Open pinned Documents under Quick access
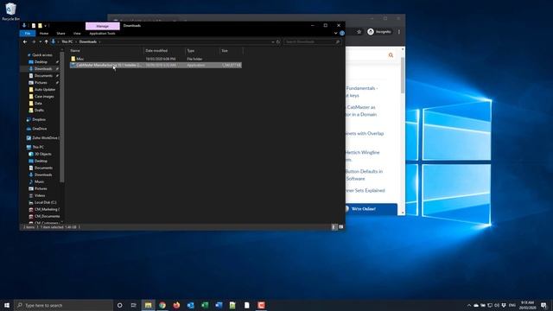Viewport: 553px width, 311px height. click(x=43, y=76)
